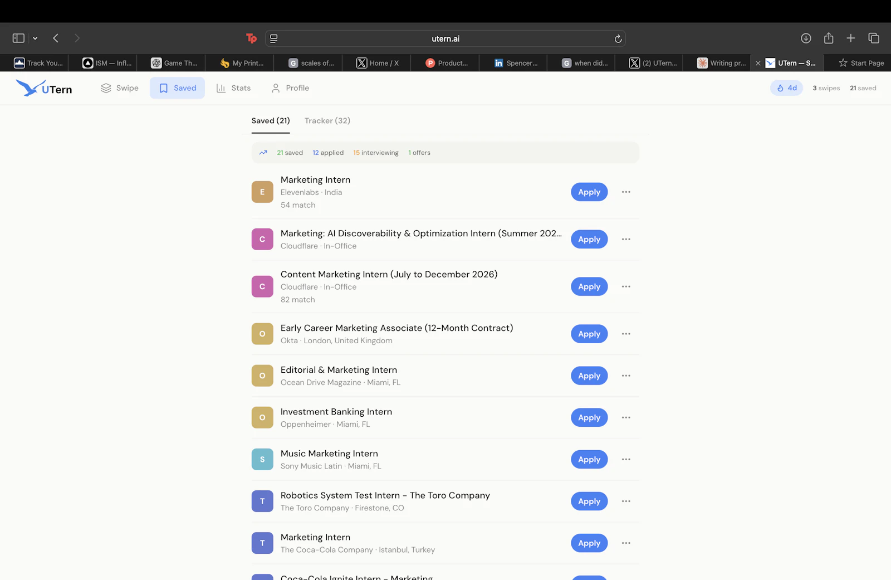Open more options for Investment Banking Intern

tap(626, 418)
